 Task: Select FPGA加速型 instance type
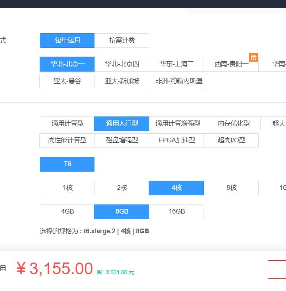(x=177, y=141)
